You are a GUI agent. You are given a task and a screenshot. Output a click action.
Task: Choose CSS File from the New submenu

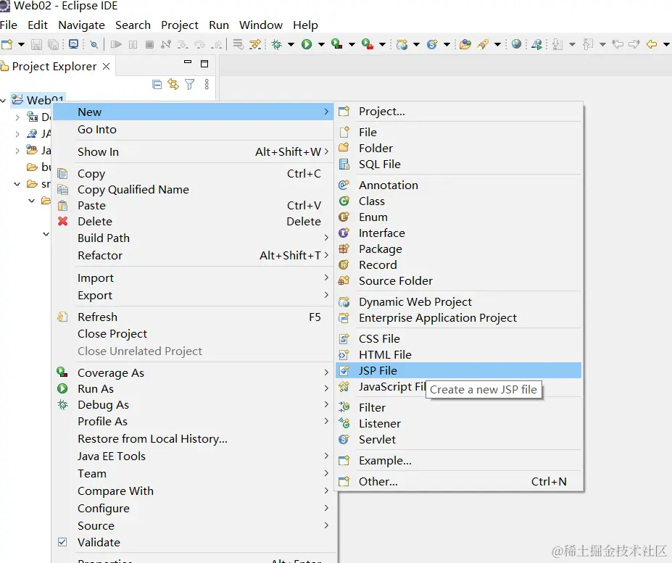459,339
